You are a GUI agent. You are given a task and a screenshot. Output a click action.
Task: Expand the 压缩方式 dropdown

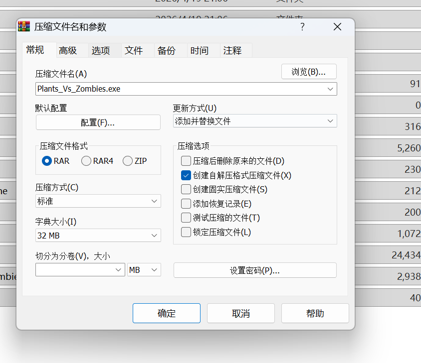(98, 201)
